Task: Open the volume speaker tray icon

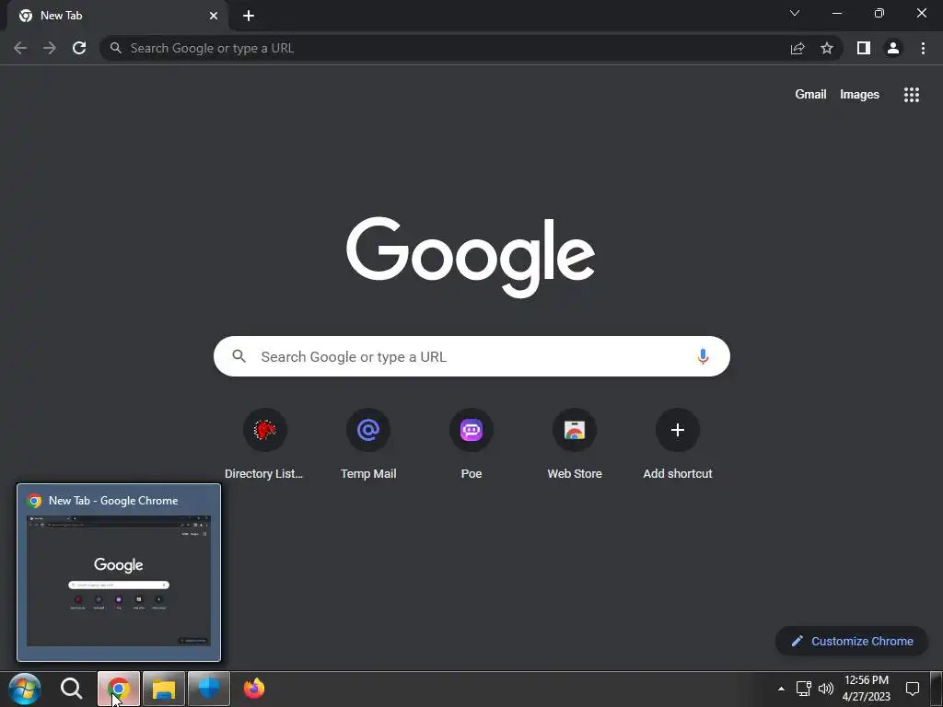Action: point(826,689)
